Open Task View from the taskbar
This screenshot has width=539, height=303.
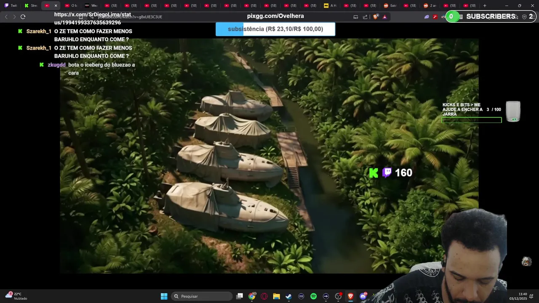click(x=240, y=296)
